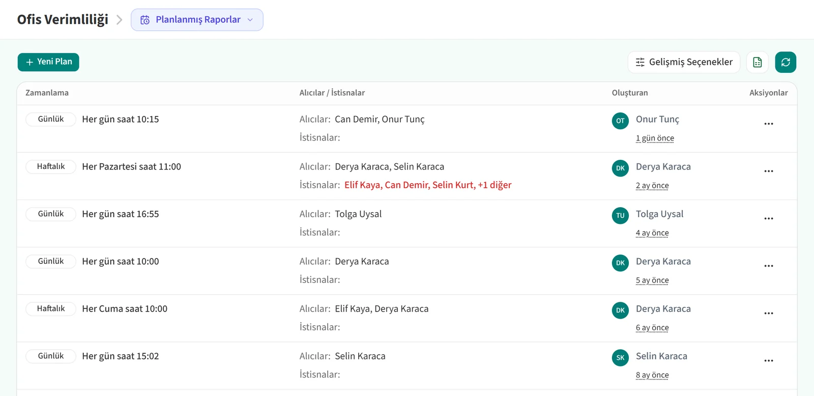814x396 pixels.
Task: Click the Zamanlama column header
Action: coord(47,93)
